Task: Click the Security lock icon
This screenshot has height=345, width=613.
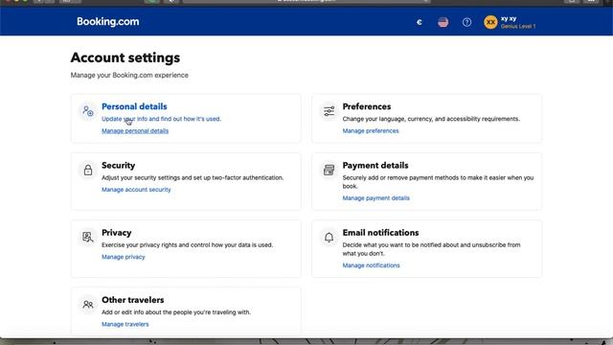Action: [88, 170]
